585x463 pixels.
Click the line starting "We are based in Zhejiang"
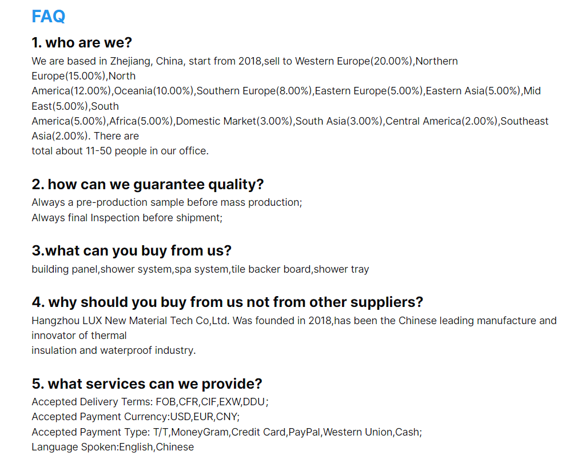tap(244, 61)
